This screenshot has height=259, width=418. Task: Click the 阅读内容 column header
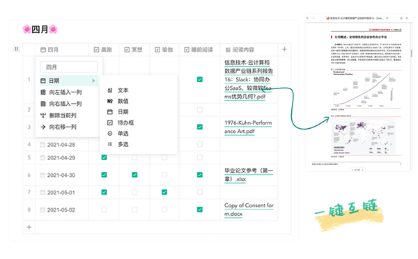click(249, 50)
